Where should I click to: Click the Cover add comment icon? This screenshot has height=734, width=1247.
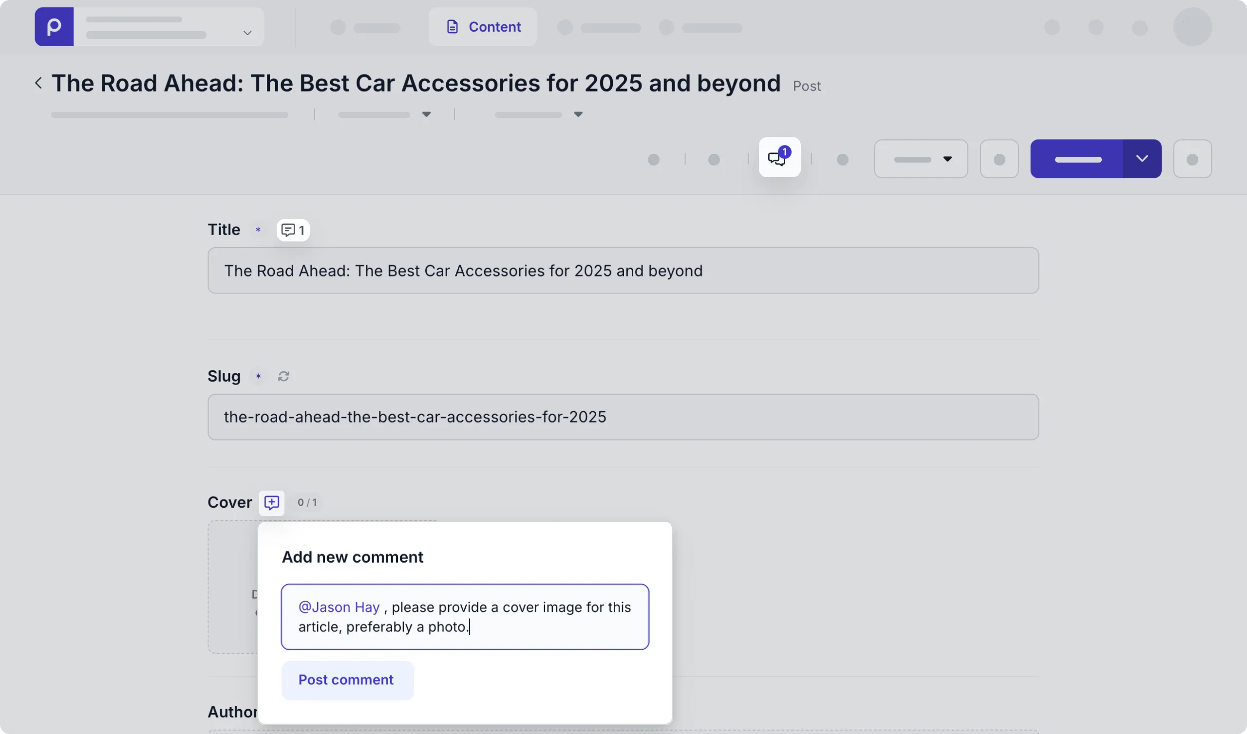point(272,502)
